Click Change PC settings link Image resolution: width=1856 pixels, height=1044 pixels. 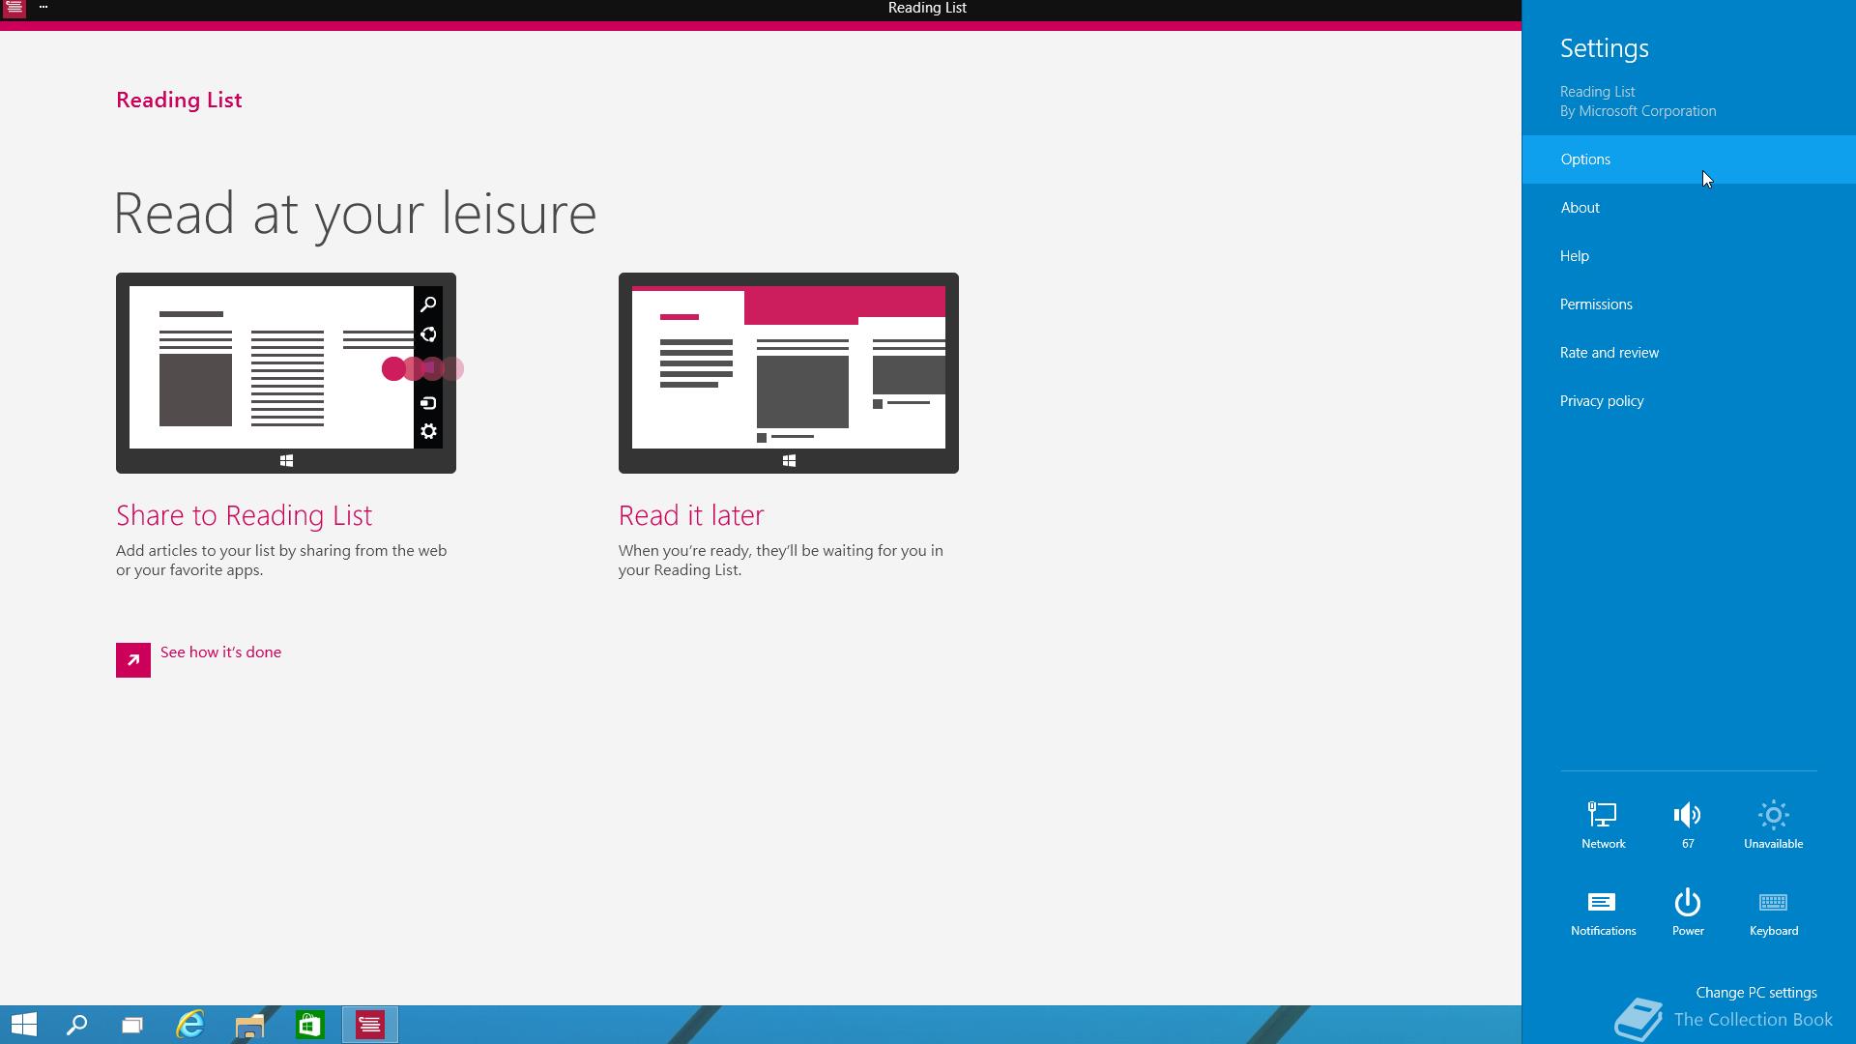click(1755, 993)
